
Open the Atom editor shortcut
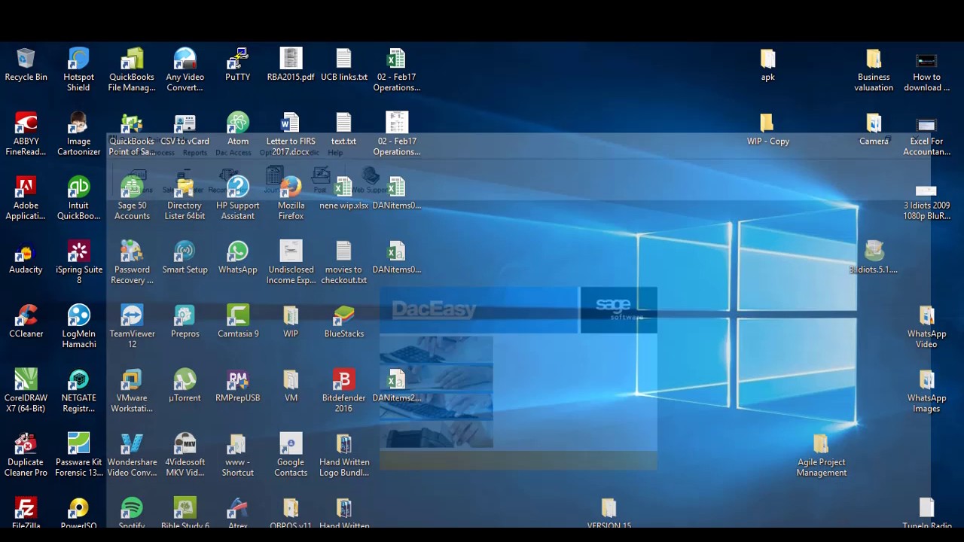(238, 129)
